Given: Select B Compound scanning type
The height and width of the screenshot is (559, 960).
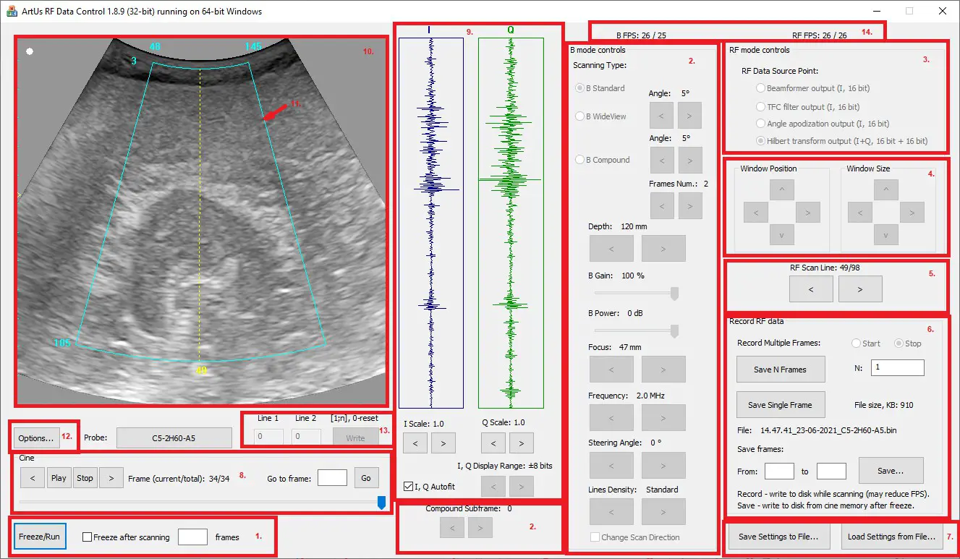Looking at the screenshot, I should pyautogui.click(x=579, y=159).
